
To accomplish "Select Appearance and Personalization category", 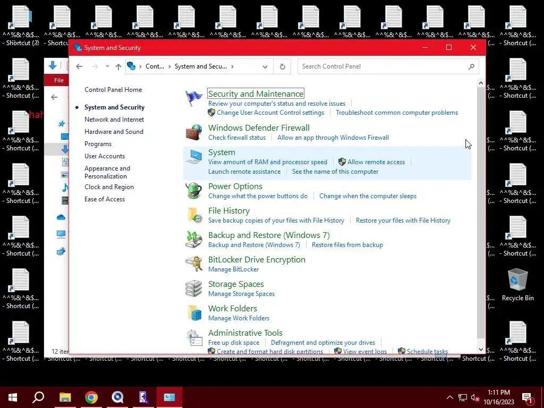I will point(107,172).
